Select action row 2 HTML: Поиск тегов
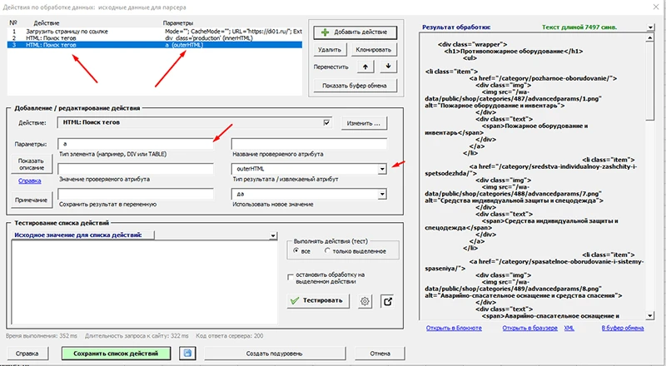Viewport: 666px width, 366px height. pyautogui.click(x=155, y=38)
